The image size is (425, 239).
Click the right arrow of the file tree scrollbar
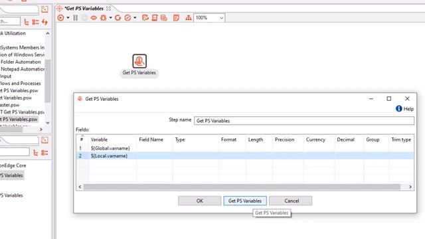pos(41,129)
